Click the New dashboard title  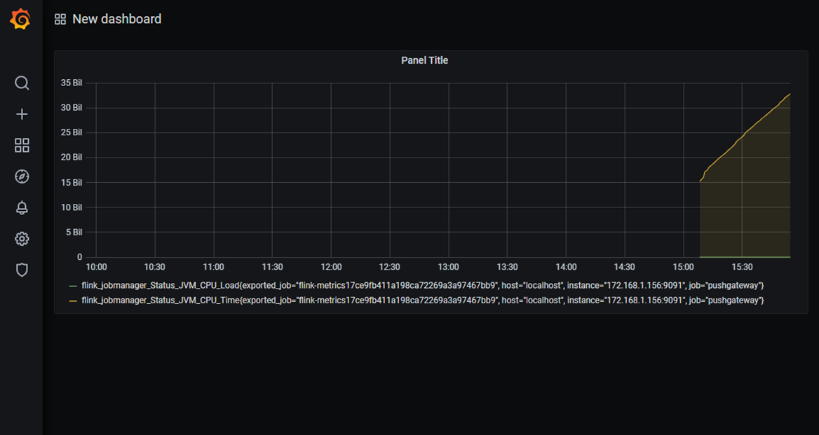click(117, 20)
